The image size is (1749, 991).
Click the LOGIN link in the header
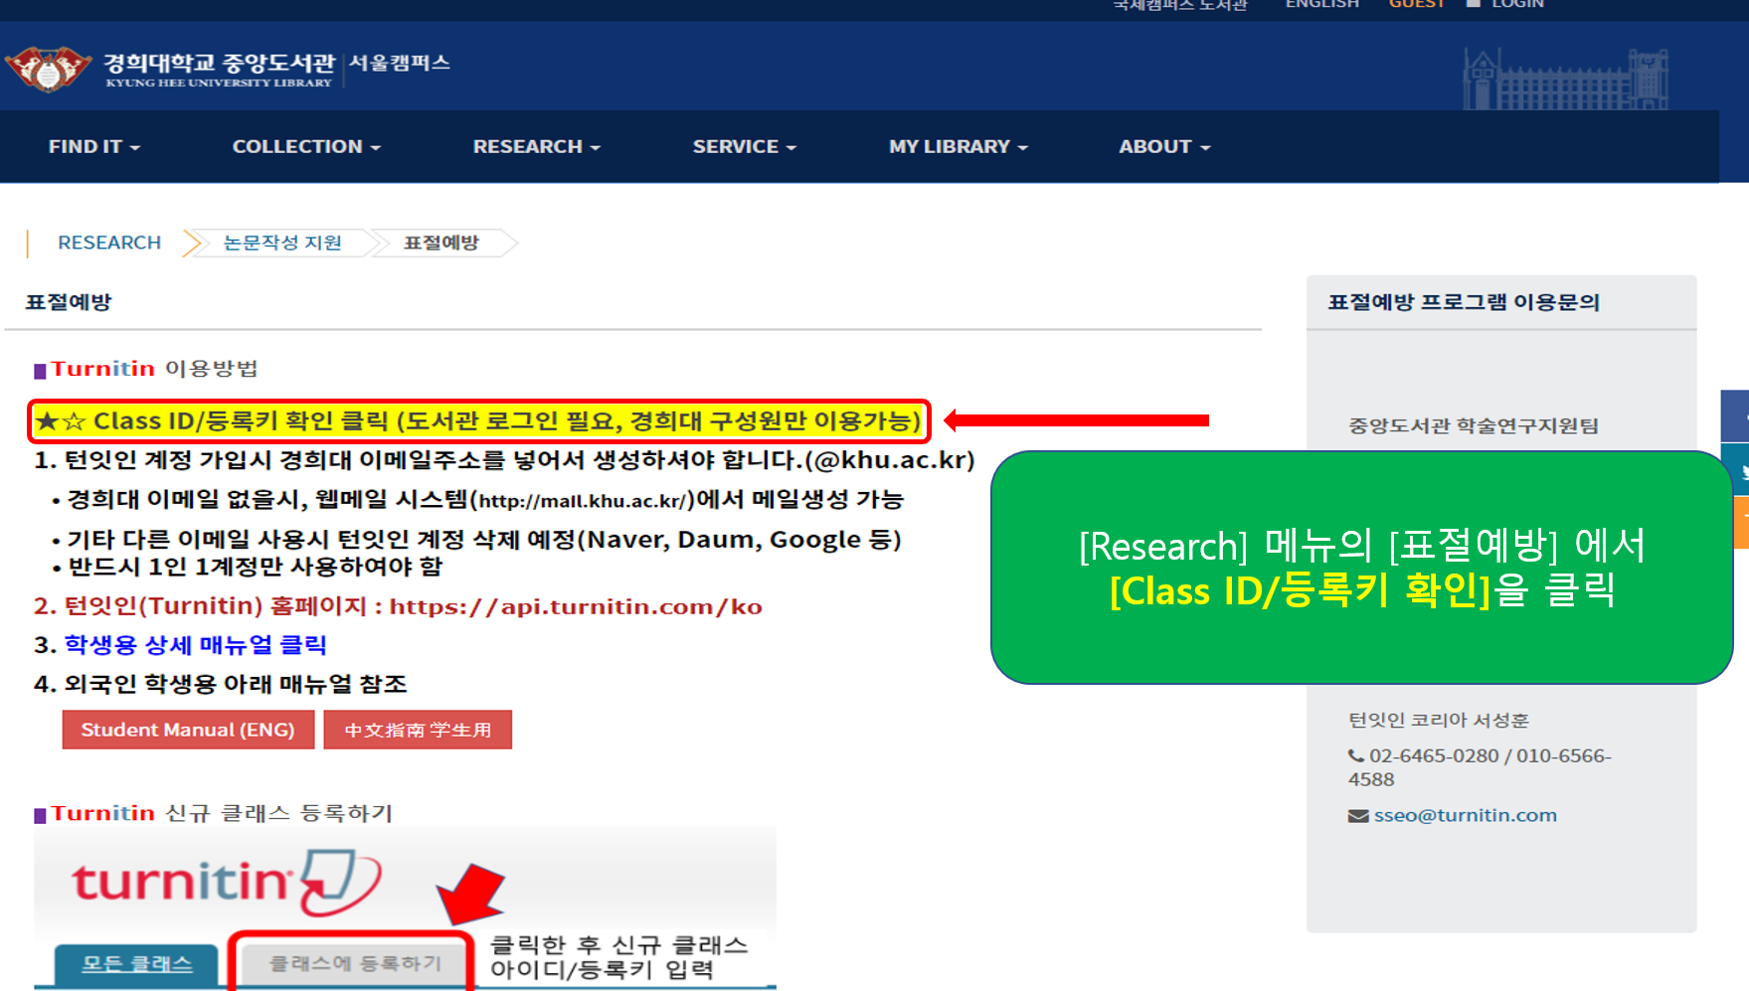pyautogui.click(x=1517, y=5)
